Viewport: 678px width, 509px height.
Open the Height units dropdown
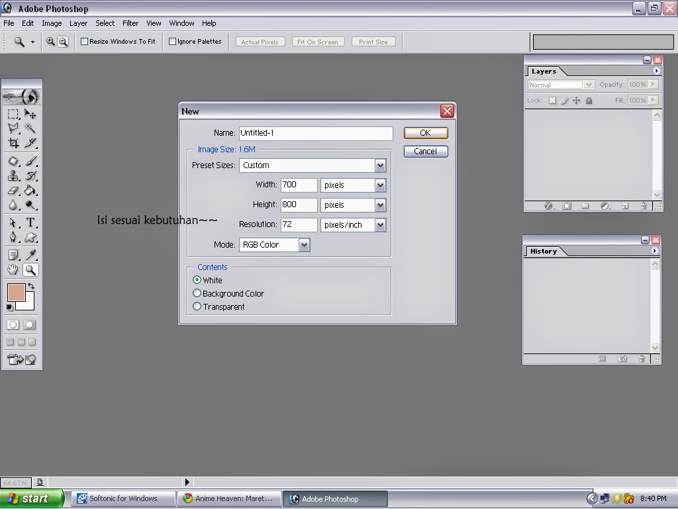(380, 205)
